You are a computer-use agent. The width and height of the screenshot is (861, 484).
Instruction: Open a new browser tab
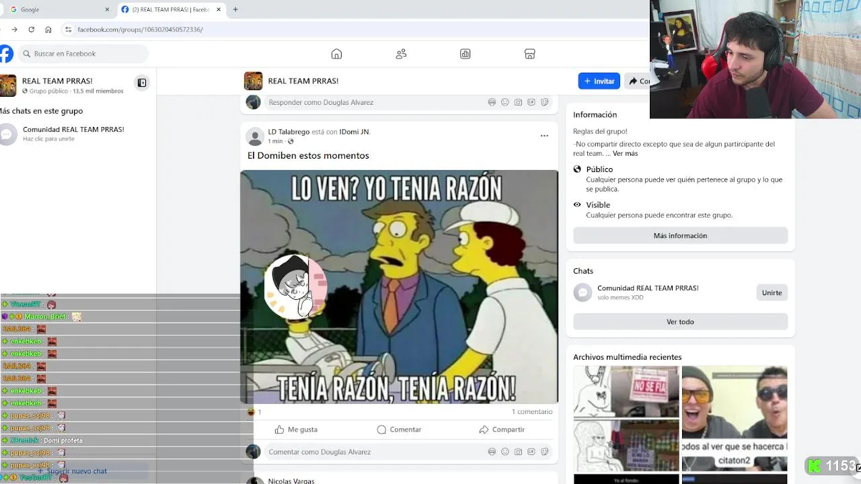point(235,9)
